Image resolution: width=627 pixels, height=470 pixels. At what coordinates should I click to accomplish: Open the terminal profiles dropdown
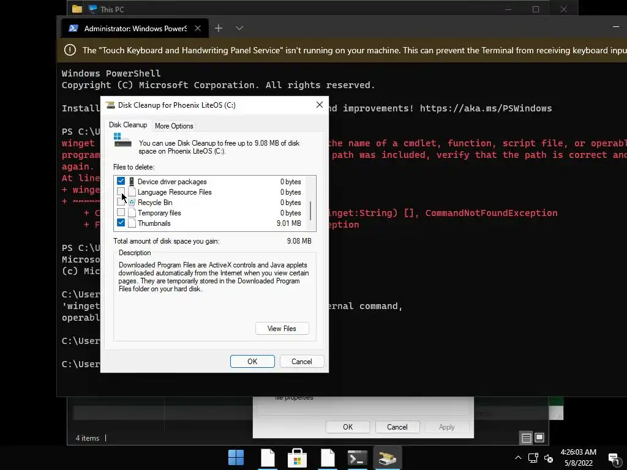pyautogui.click(x=239, y=28)
